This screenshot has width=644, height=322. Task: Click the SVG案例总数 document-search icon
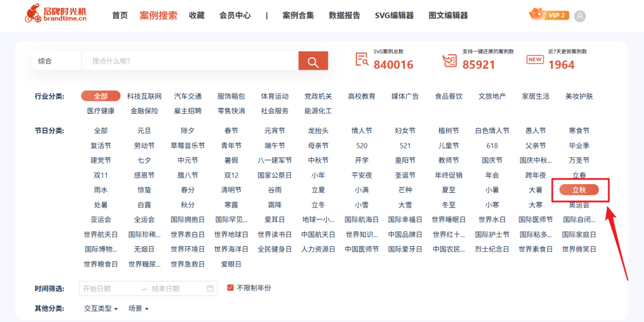tap(362, 60)
